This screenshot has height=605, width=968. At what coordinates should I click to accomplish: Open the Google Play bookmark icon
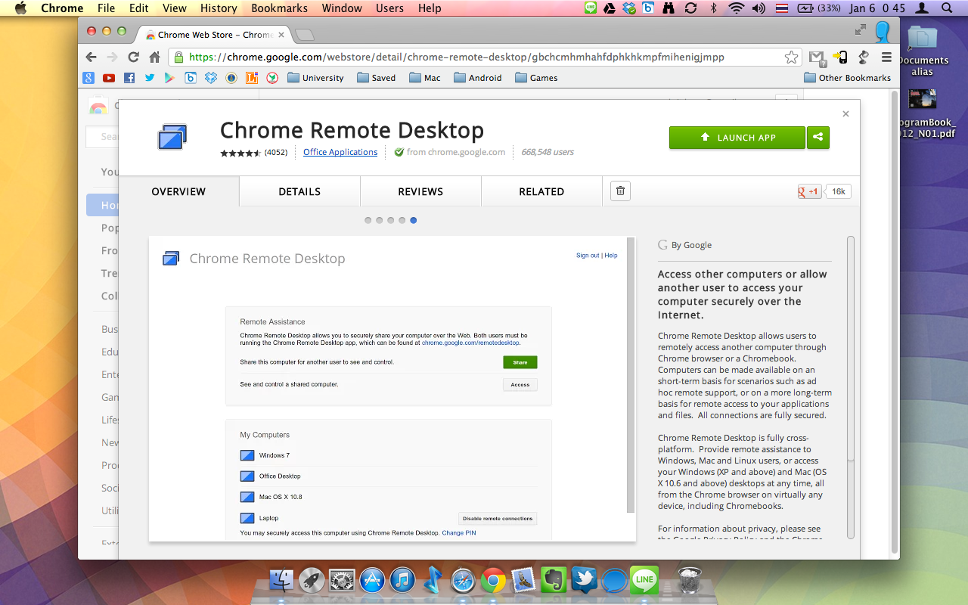pos(170,78)
